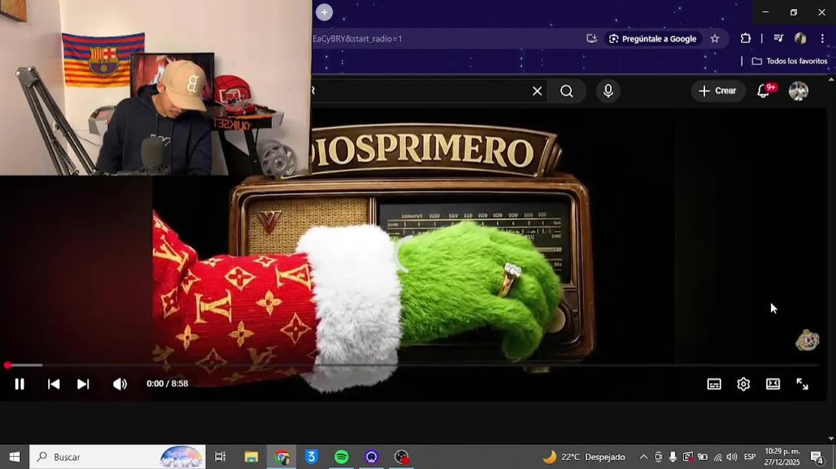Open the purple circle app in the taskbar
The image size is (836, 469).
(371, 457)
